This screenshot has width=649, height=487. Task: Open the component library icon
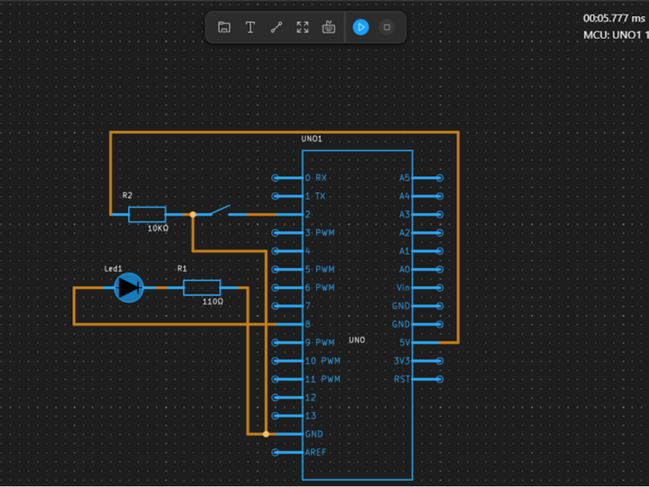coord(329,27)
